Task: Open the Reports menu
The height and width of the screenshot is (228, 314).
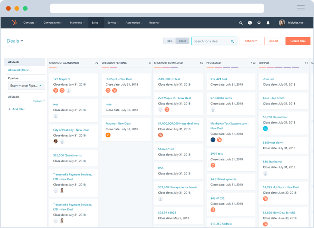Action: pos(155,23)
